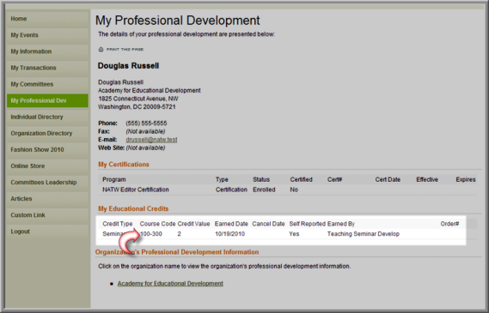Click the Course Code column header
Screen dimensions: 489x313
(157, 224)
